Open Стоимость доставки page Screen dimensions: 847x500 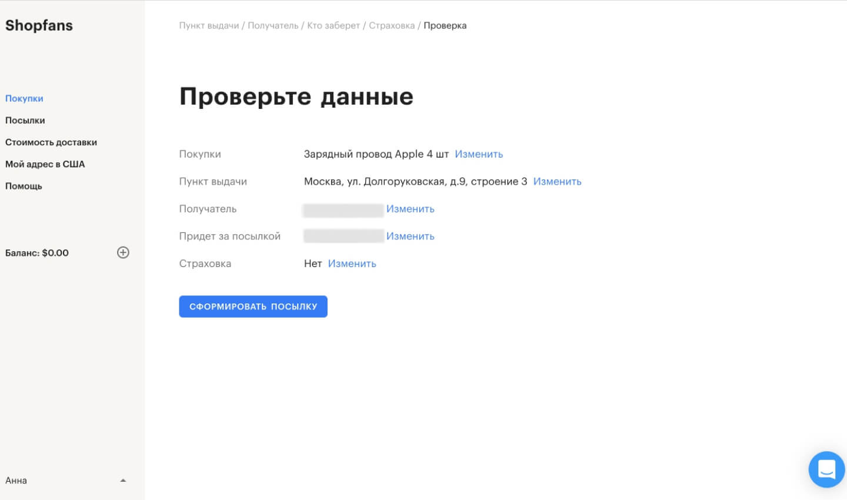click(x=51, y=142)
